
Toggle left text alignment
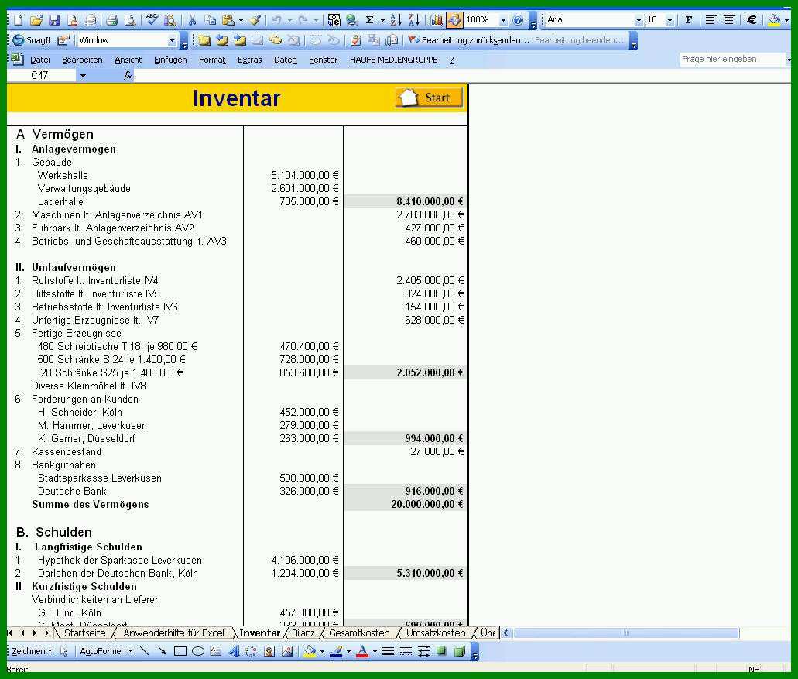(711, 20)
